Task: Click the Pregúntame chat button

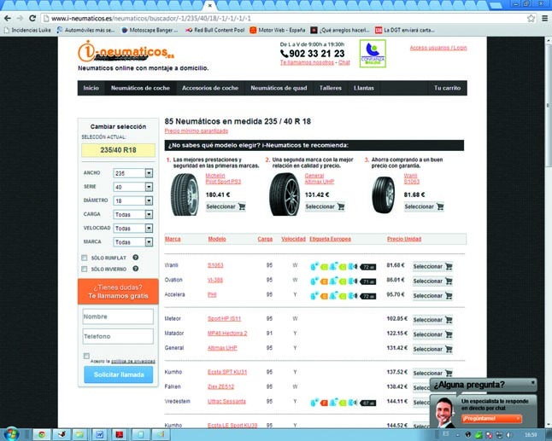Action: coord(491,419)
